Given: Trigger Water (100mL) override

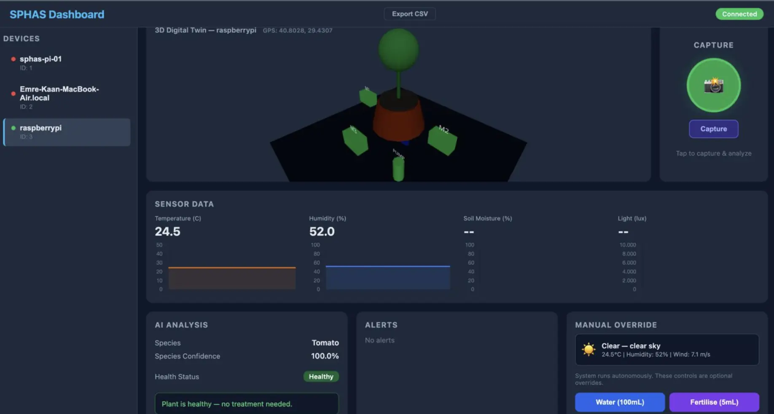Looking at the screenshot, I should (x=620, y=402).
